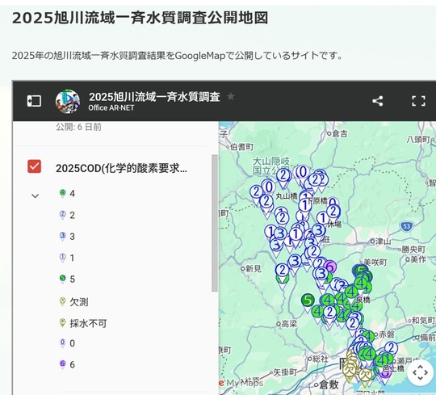Viewport: 436px width, 395px height.
Task: Click the pink 6 map pin
Action: pyautogui.click(x=329, y=267)
